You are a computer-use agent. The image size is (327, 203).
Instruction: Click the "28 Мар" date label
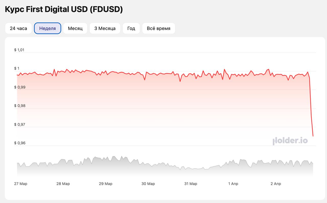click(x=63, y=184)
